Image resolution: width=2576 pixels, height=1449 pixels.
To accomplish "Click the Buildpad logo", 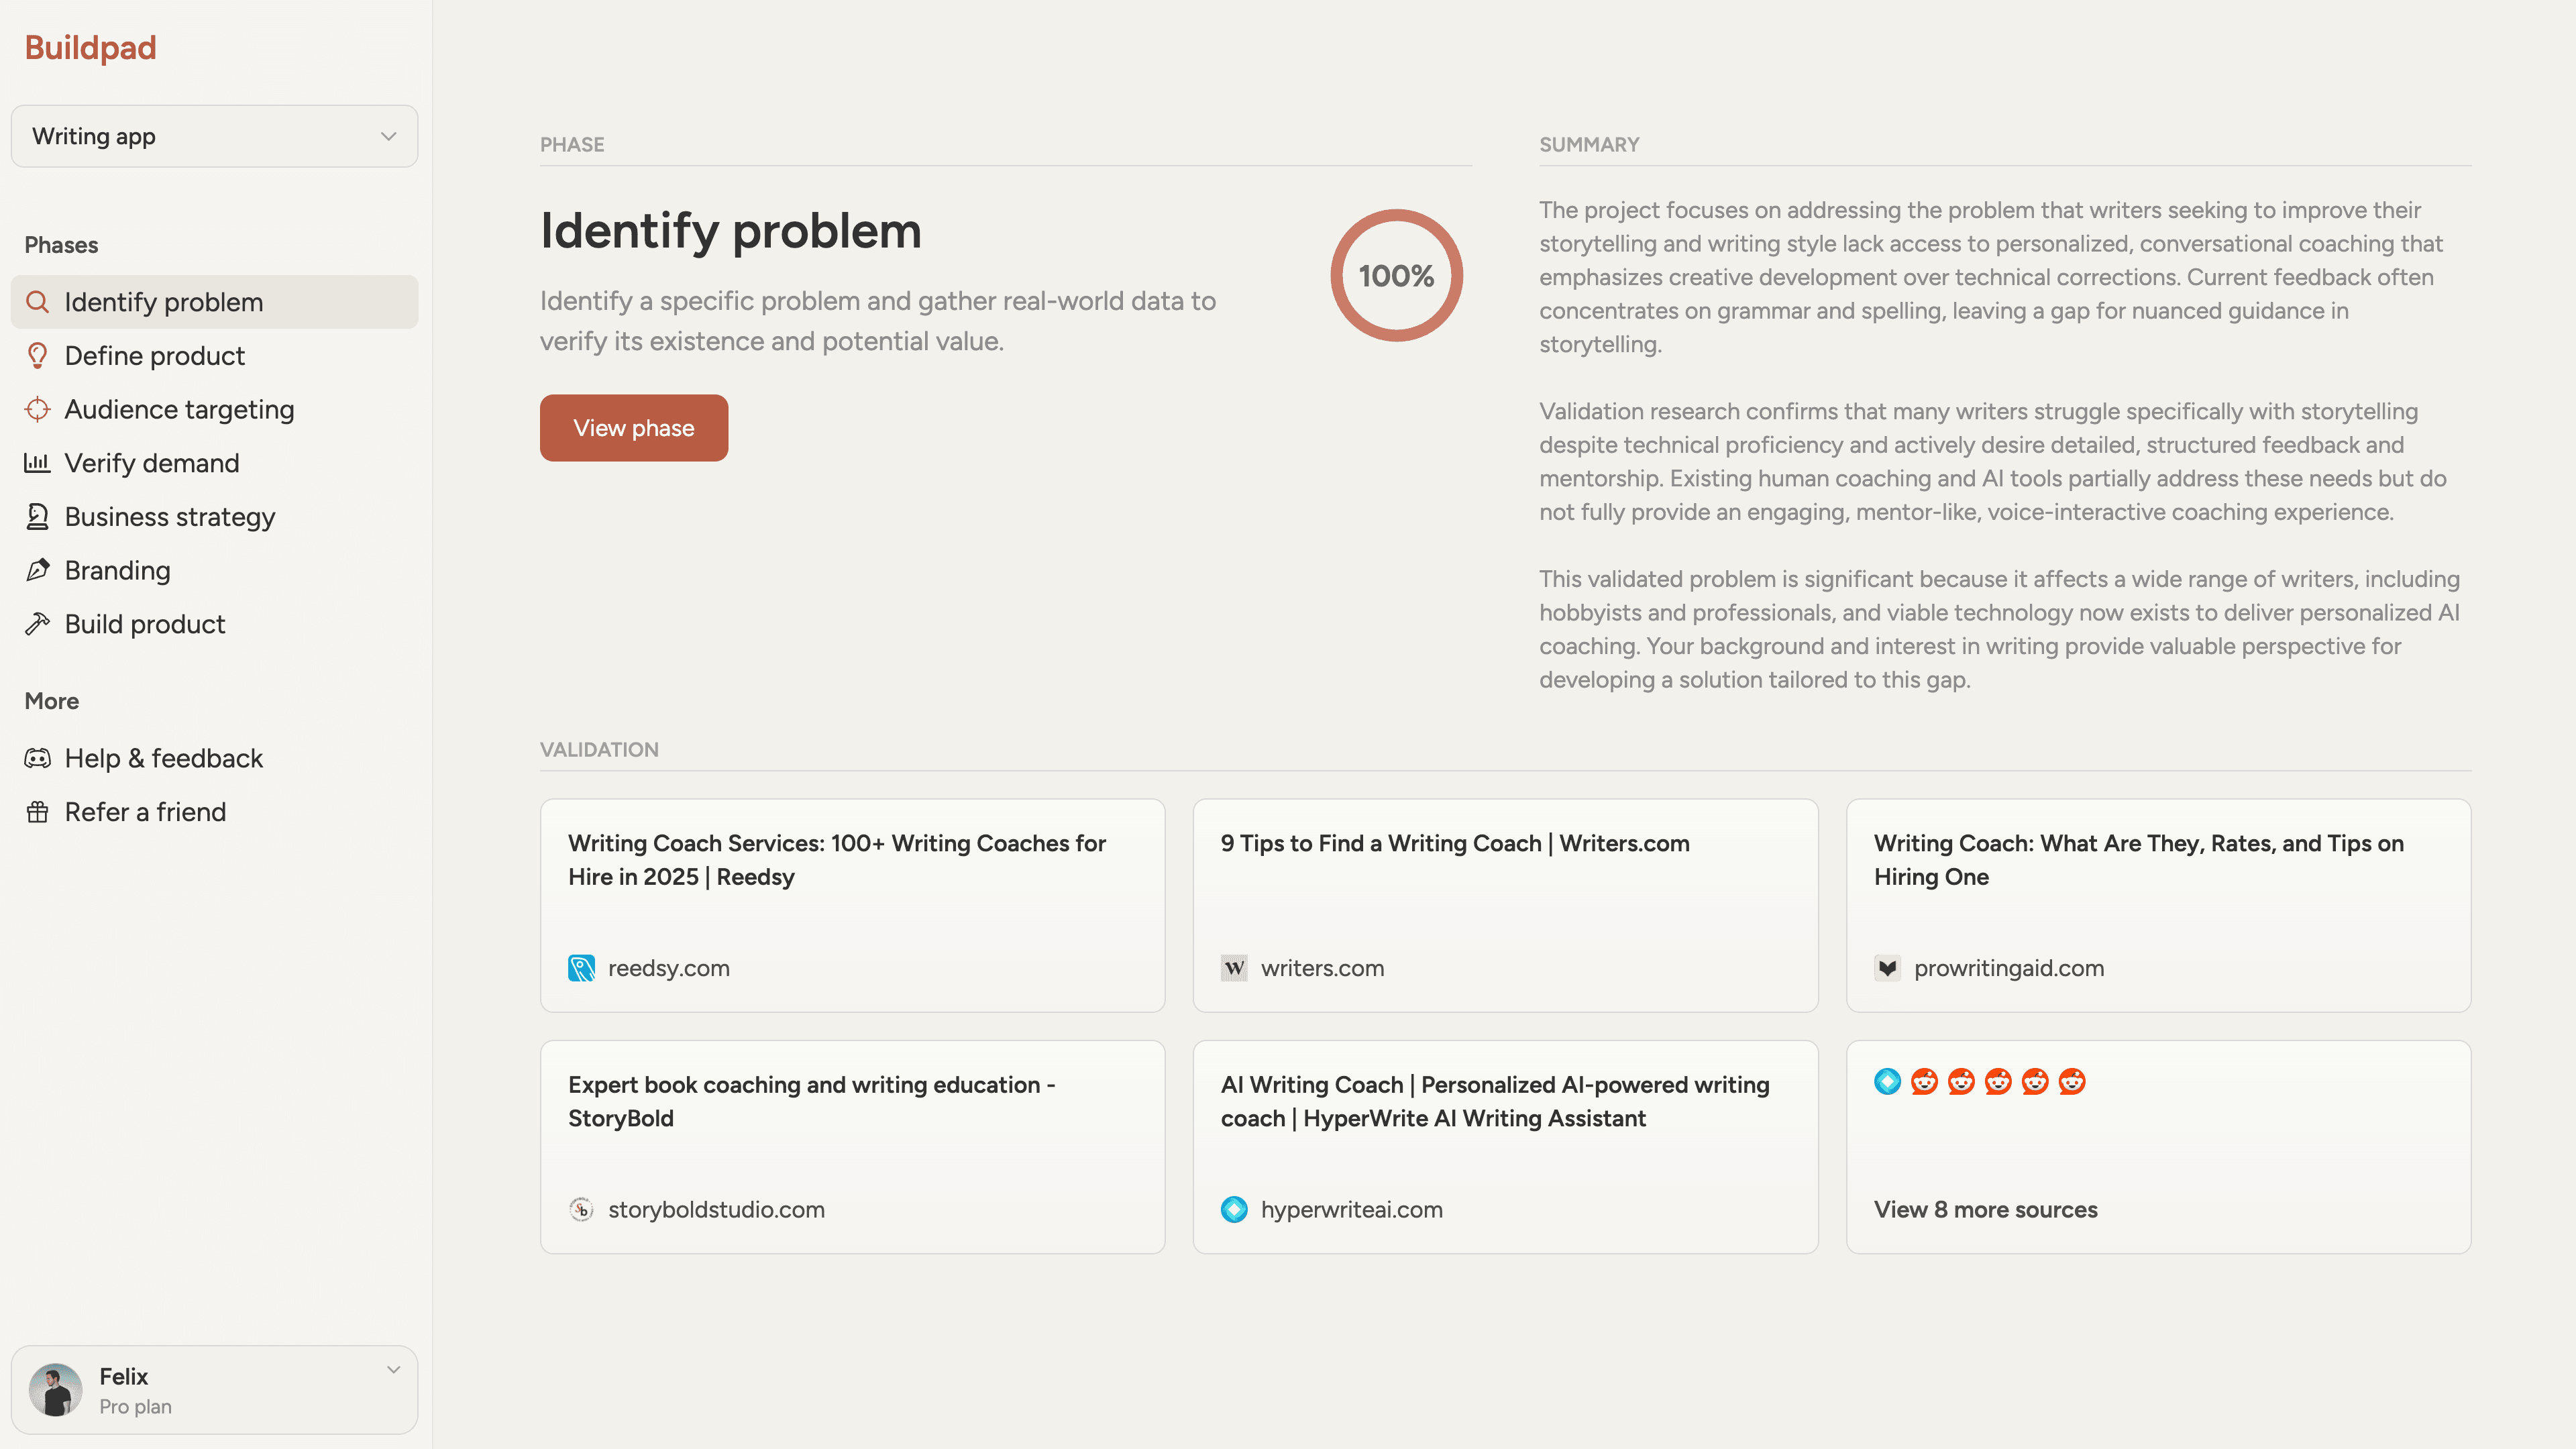I will point(90,47).
